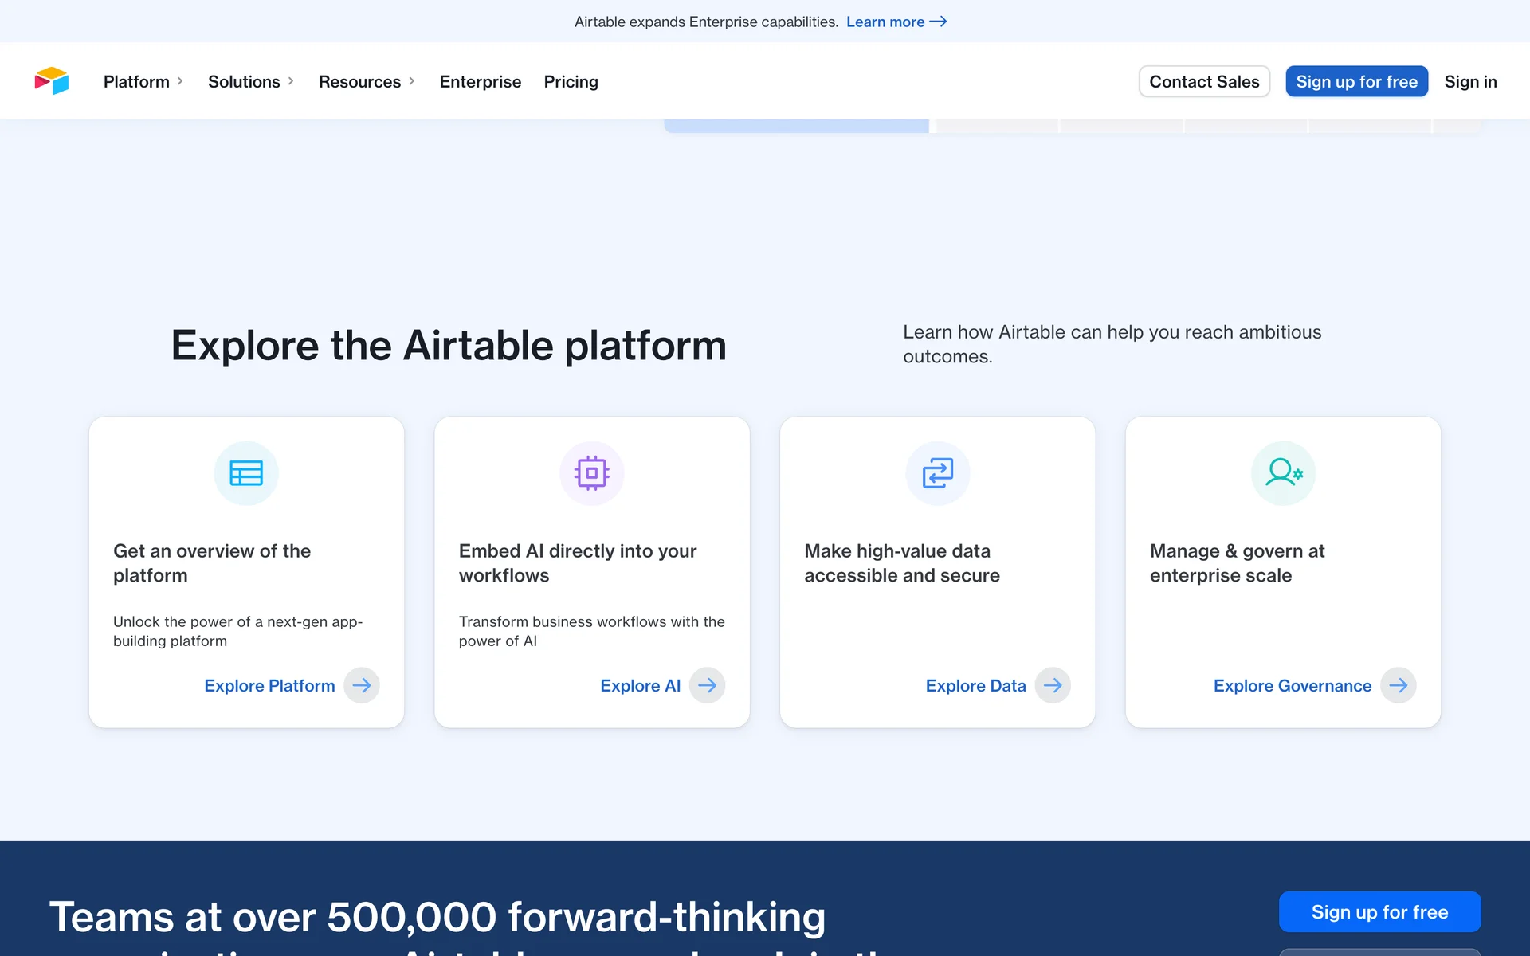Click arrow circle beside Explore AI
The height and width of the screenshot is (956, 1530).
tap(707, 685)
